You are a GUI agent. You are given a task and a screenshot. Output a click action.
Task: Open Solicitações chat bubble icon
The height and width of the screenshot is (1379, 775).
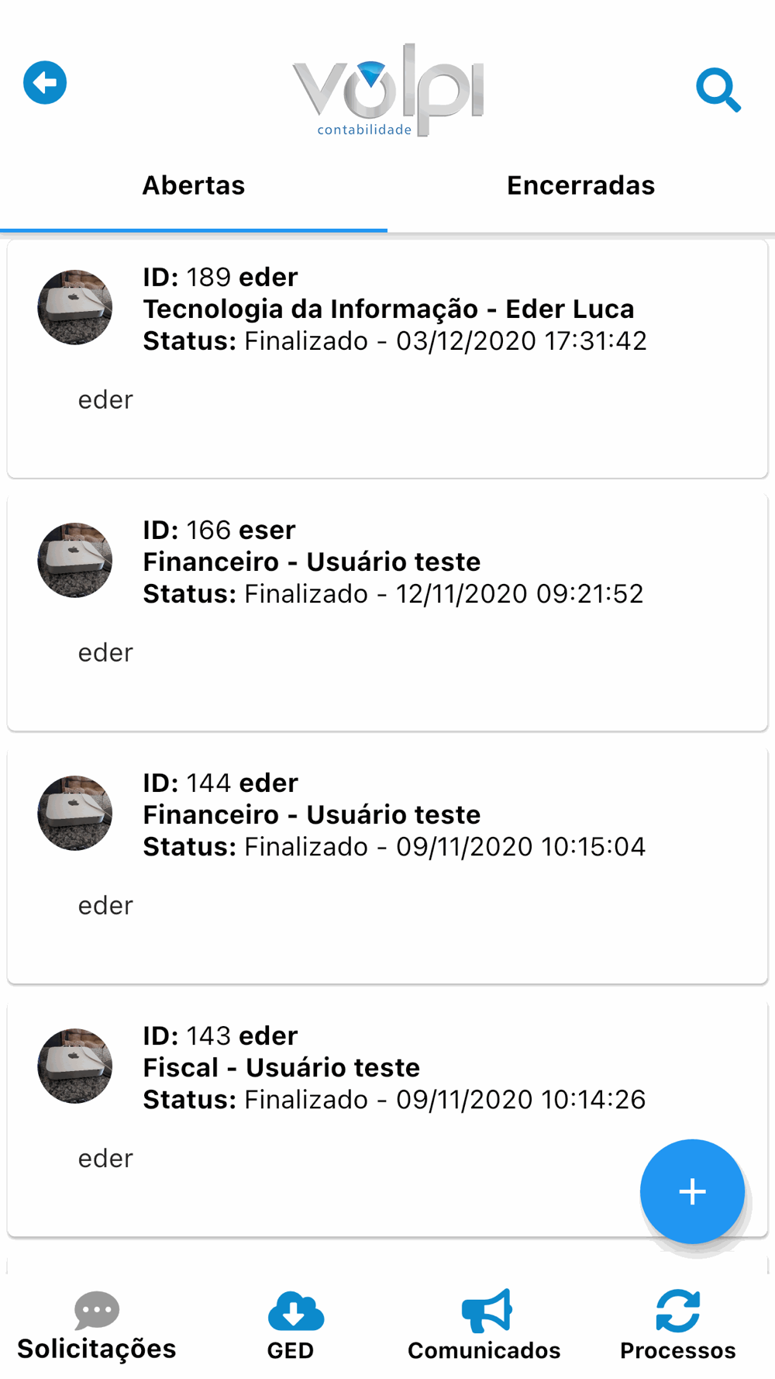(97, 1311)
